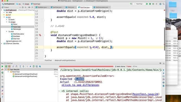Viewport: 181px width, 102px height.
Task: Toggle sort by duration in test runner
Action: tap(16, 66)
